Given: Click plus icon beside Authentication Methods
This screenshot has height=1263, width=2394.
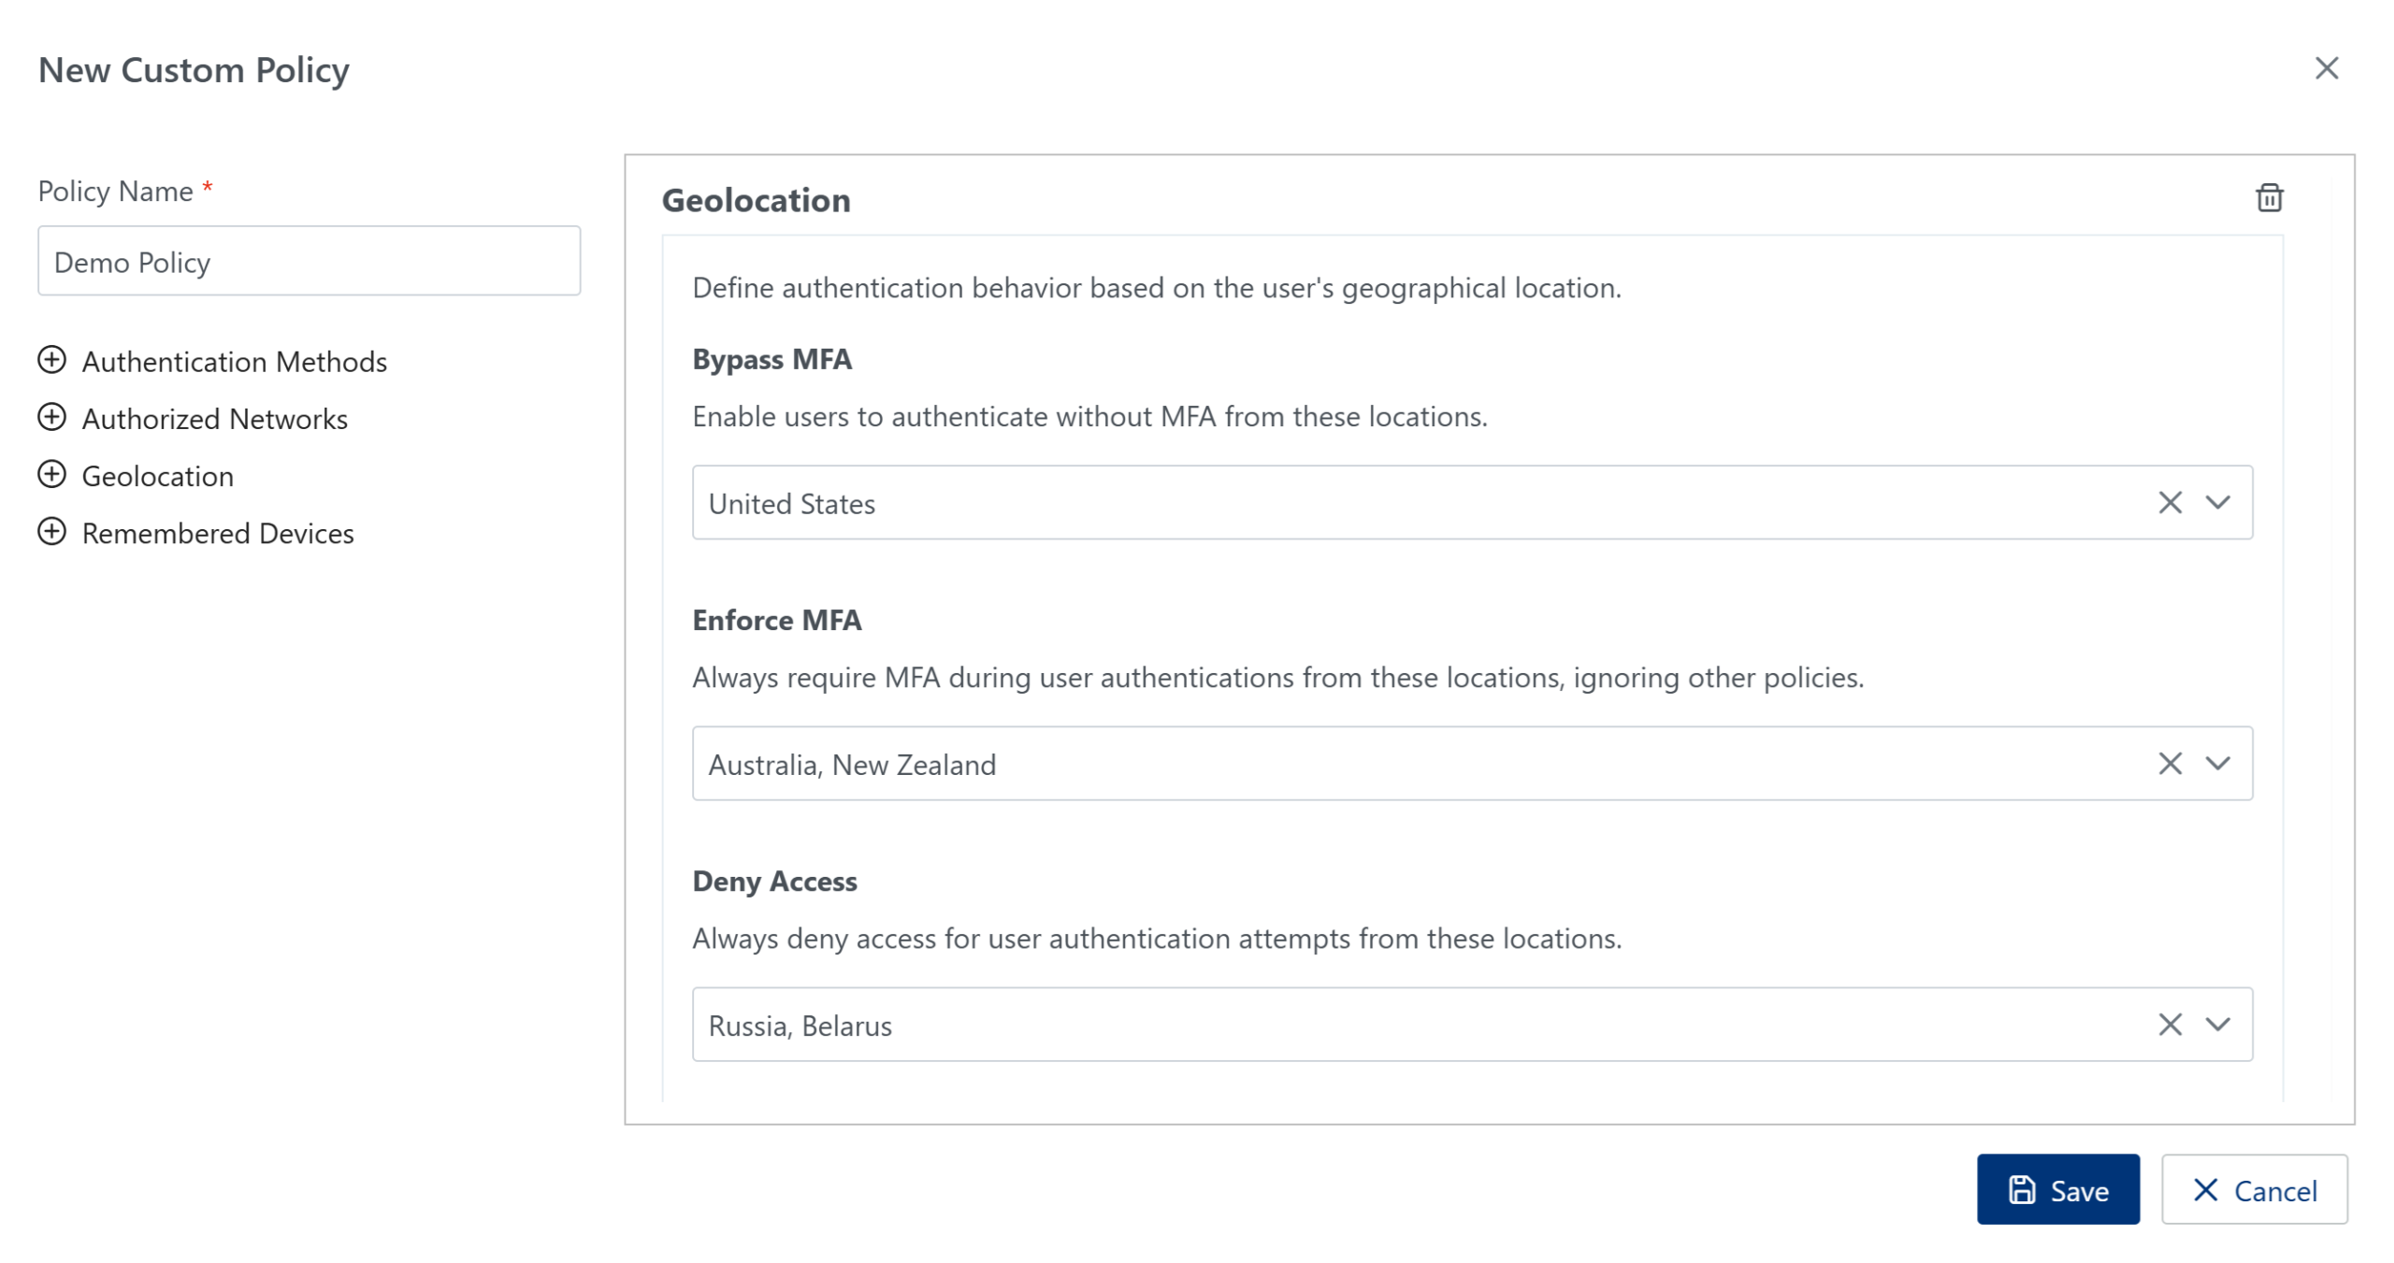Looking at the screenshot, I should click(52, 360).
